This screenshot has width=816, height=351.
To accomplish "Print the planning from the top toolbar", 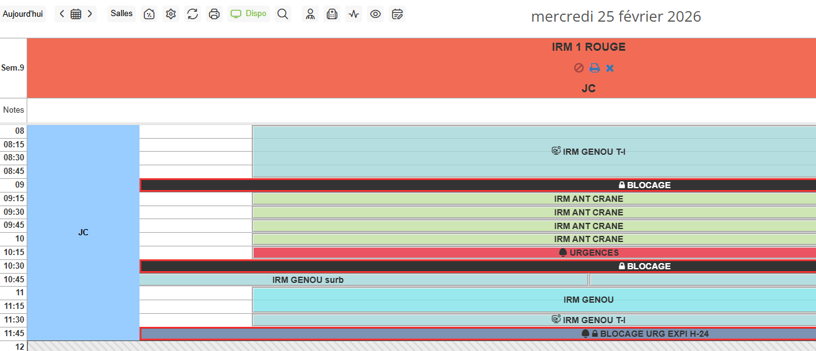I will click(215, 14).
